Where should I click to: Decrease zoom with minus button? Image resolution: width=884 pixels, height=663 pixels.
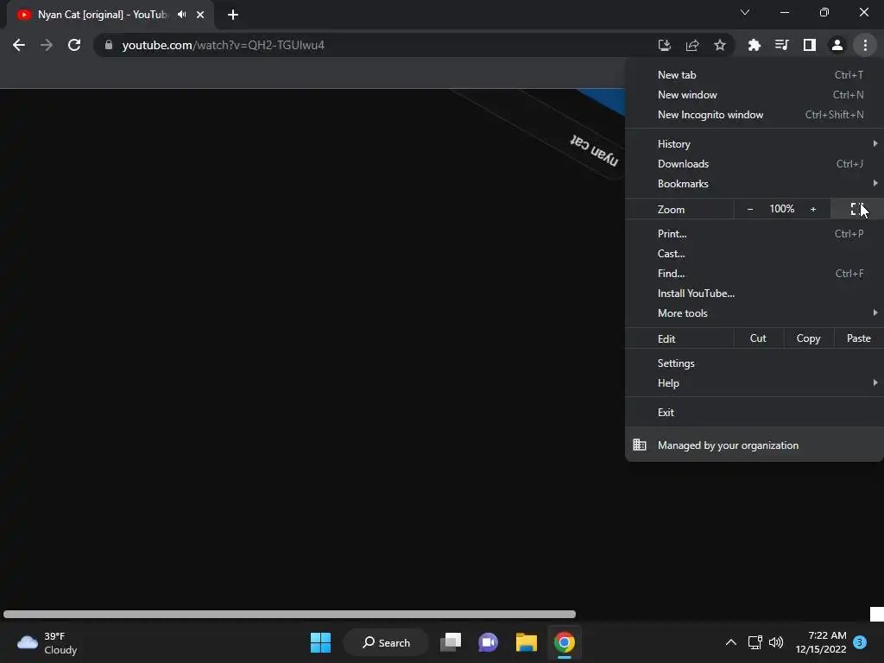(750, 209)
